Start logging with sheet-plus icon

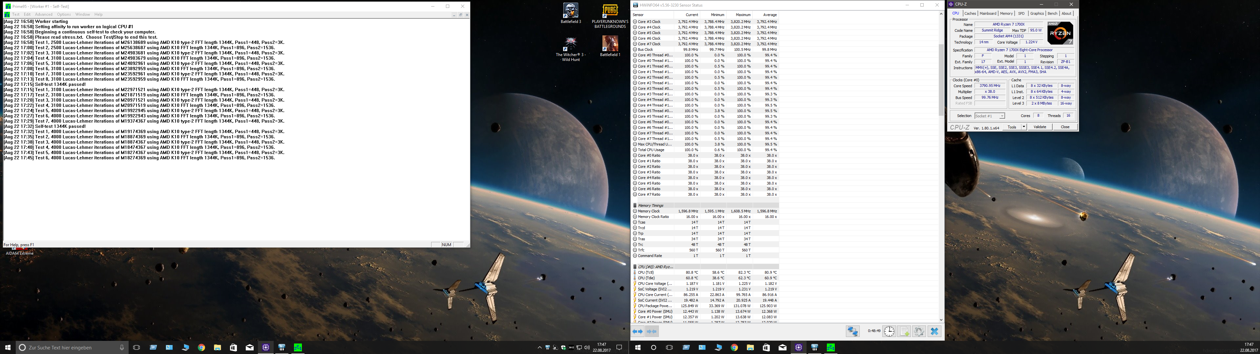(x=904, y=331)
